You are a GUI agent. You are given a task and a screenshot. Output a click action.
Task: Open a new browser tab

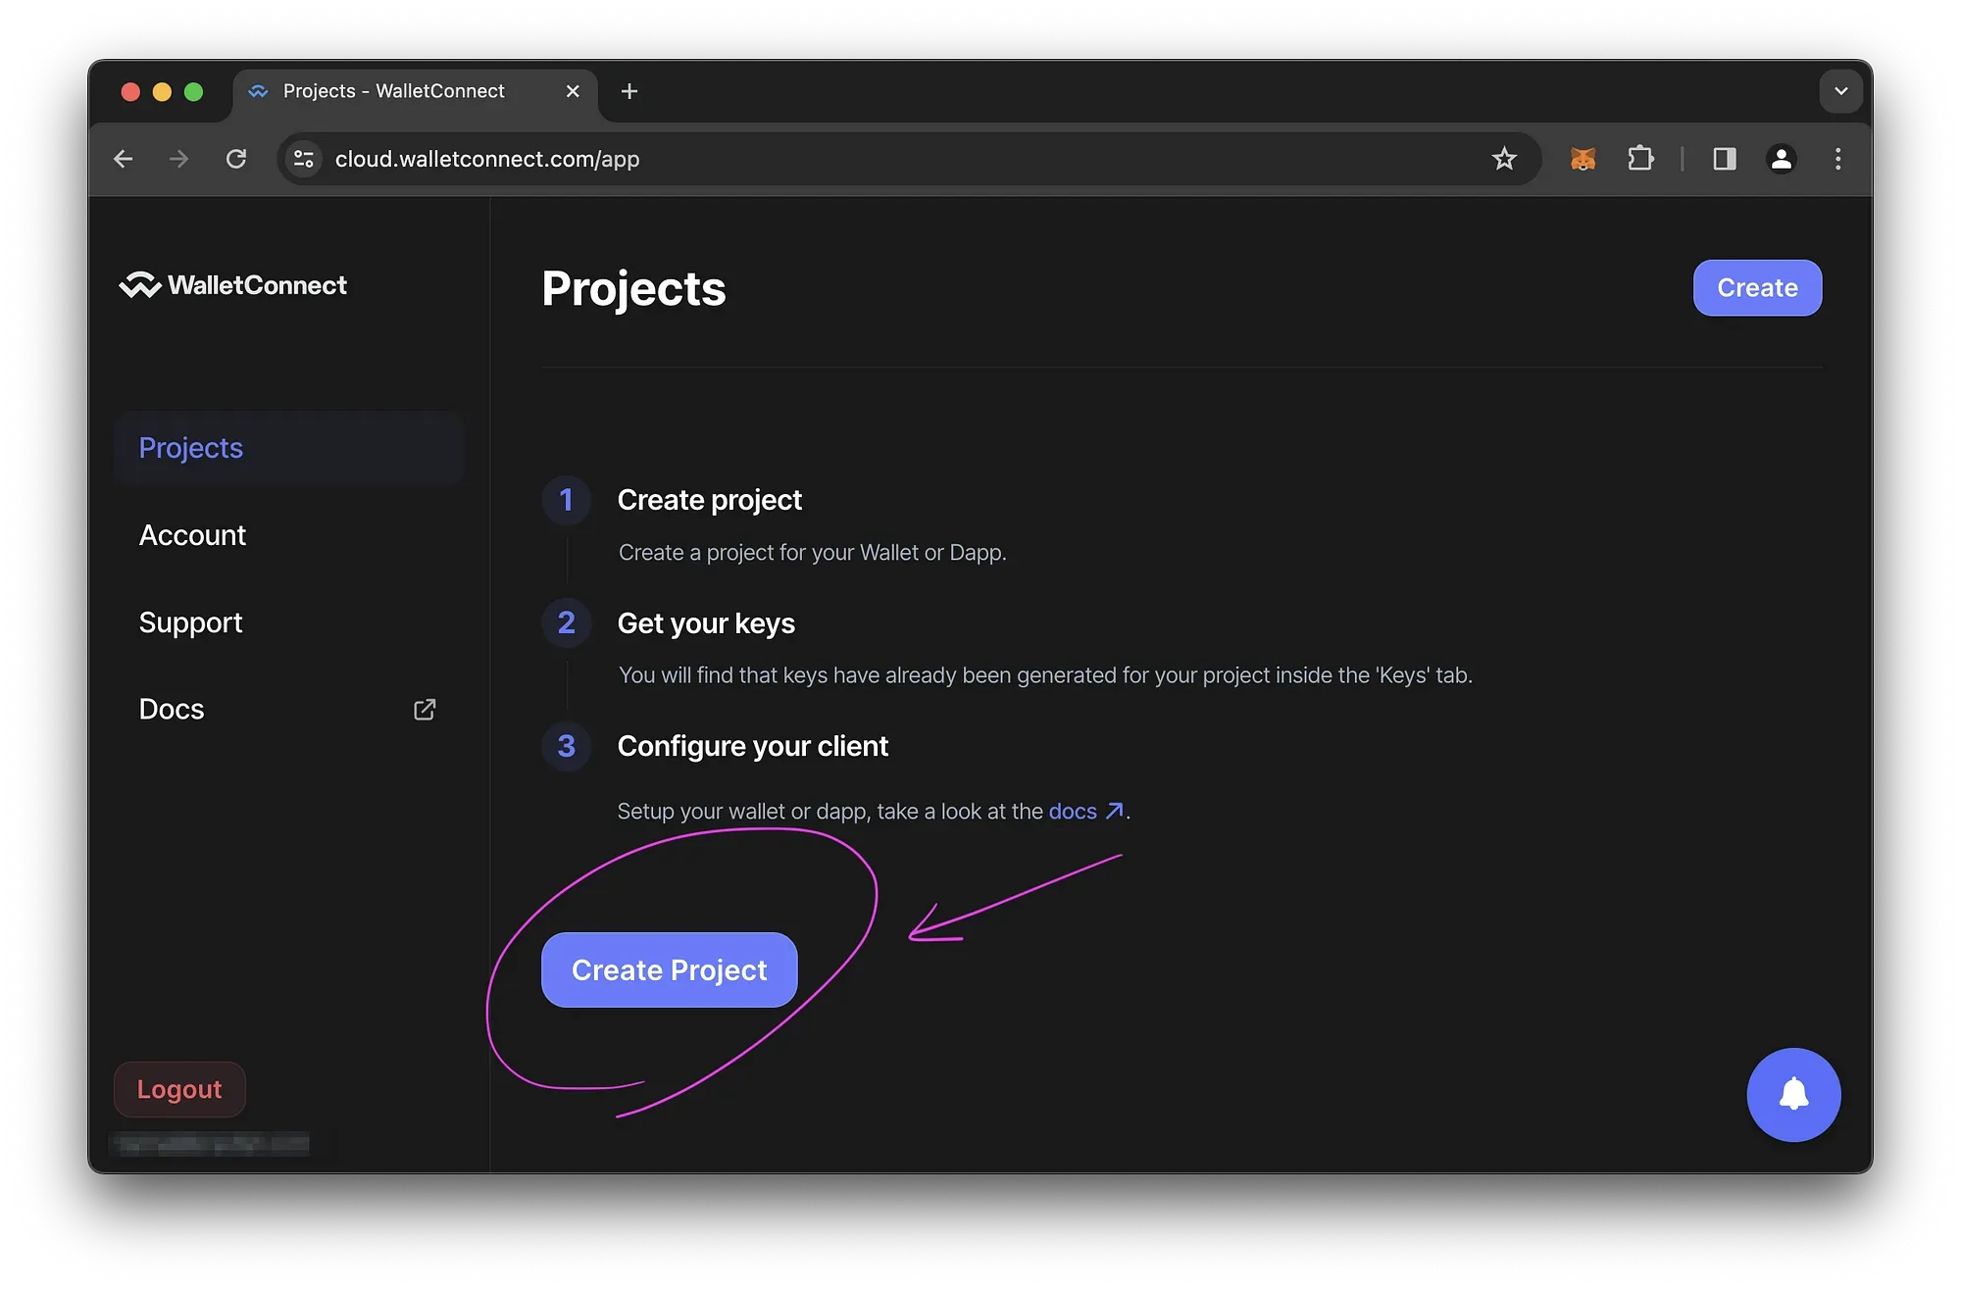click(x=629, y=91)
